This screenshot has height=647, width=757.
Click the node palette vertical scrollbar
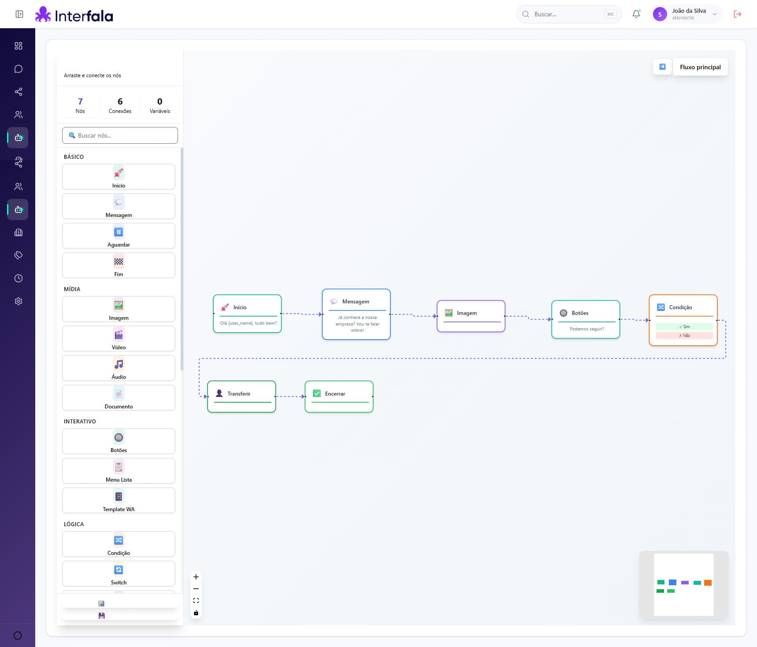[x=182, y=260]
